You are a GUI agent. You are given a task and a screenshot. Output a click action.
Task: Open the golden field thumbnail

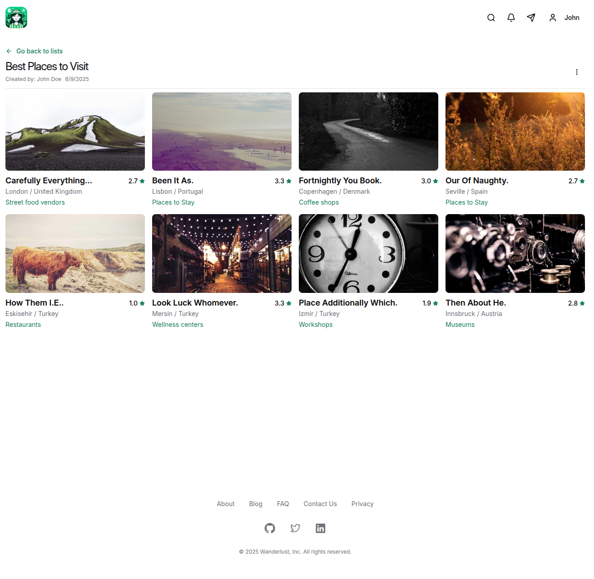515,132
